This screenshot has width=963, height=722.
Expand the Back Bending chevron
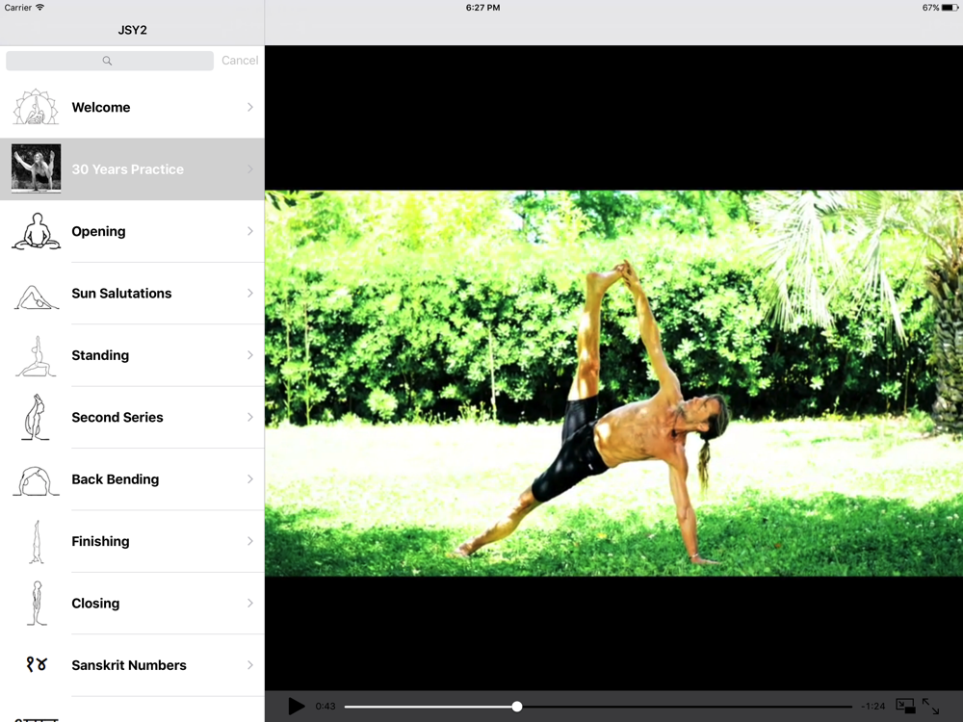pyautogui.click(x=250, y=478)
